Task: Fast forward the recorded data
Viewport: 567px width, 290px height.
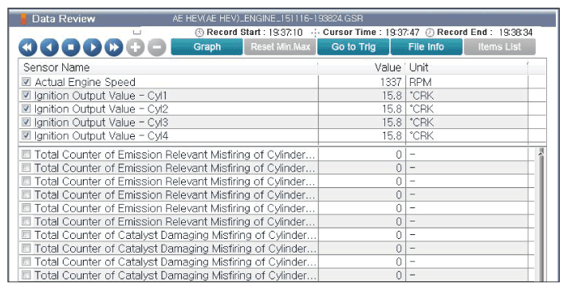Action: click(113, 47)
